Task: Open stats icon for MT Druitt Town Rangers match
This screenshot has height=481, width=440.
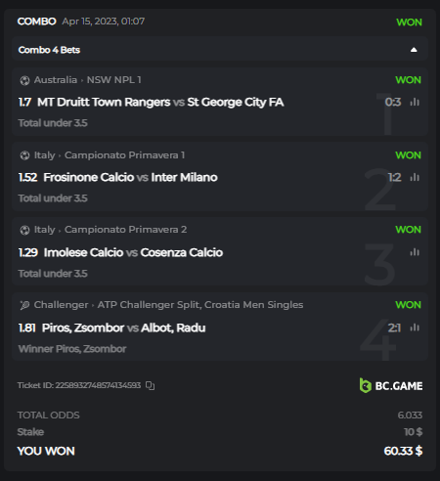Action: click(x=415, y=102)
